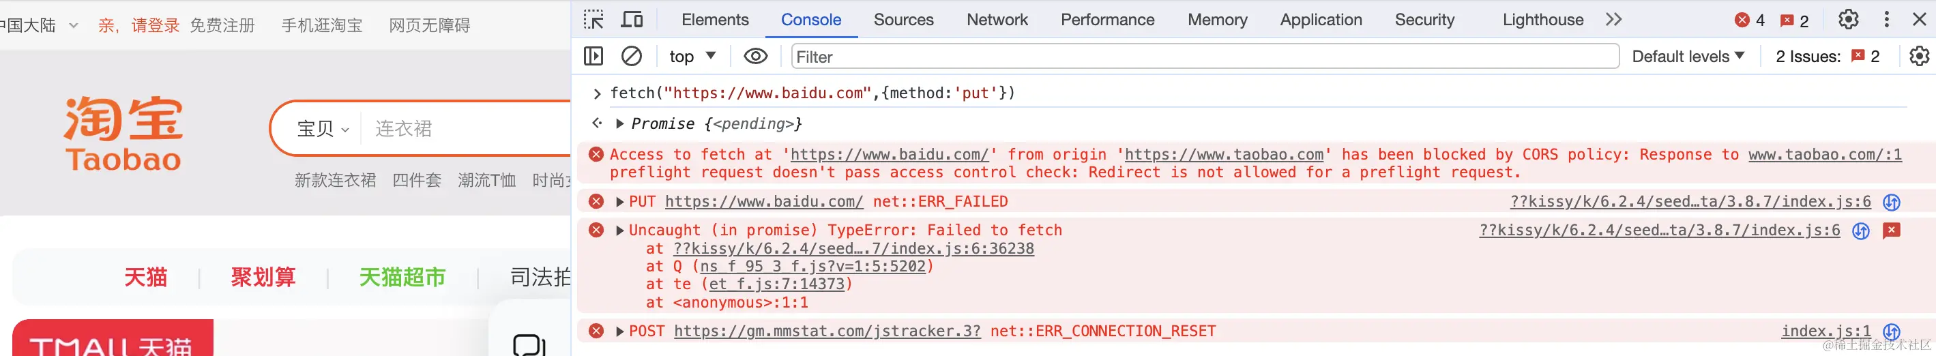
Task: Click the console Filter input field
Action: tap(1204, 57)
